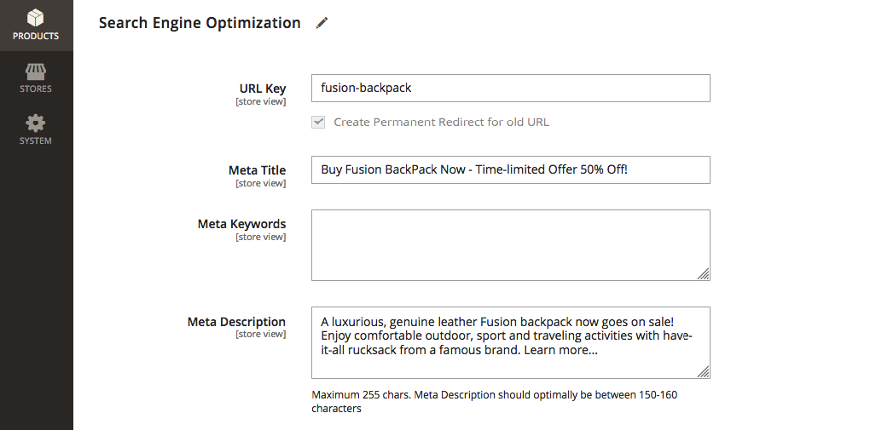Select the STORES text label in sidebar

click(36, 89)
